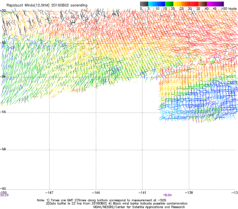Click the gray 0-5 knots legend segment
This screenshot has height=209, width=238.
coord(144,4)
